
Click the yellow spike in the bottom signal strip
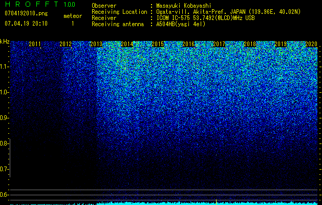[x=216, y=202]
